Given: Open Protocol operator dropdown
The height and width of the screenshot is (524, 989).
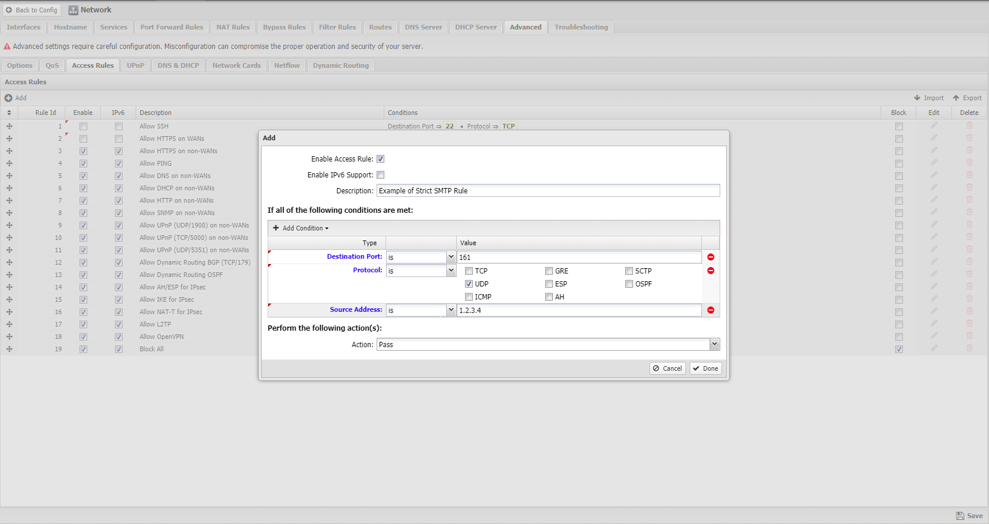Looking at the screenshot, I should 451,271.
